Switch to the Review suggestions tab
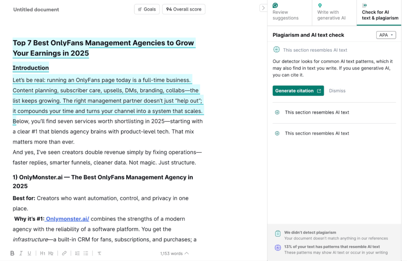Viewport: 407px width, 261px height. (289, 13)
